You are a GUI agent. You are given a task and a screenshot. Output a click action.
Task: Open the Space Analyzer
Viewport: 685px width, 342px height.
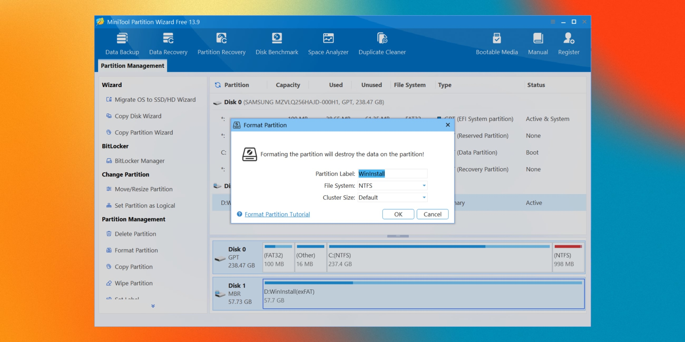(x=328, y=44)
